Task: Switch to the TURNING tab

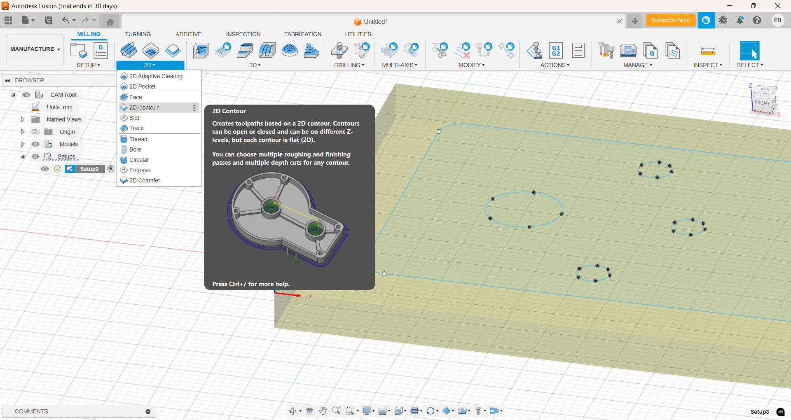Action: point(138,34)
